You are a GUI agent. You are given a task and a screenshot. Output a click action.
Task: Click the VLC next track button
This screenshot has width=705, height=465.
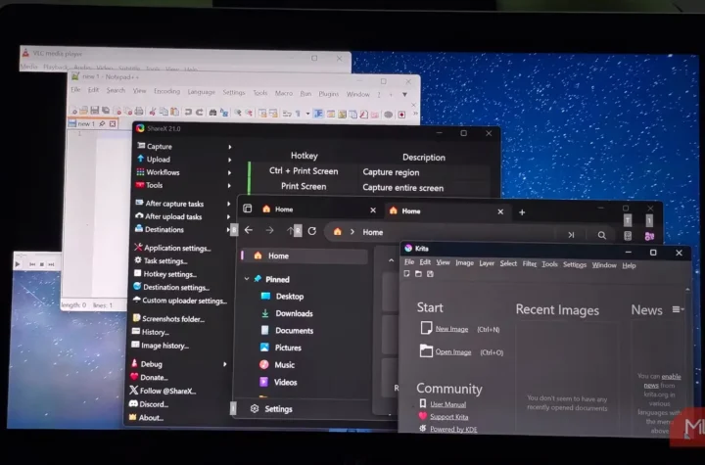click(x=51, y=264)
